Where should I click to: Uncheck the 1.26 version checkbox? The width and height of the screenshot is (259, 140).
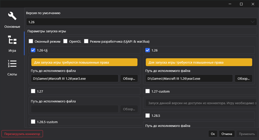[148, 50]
